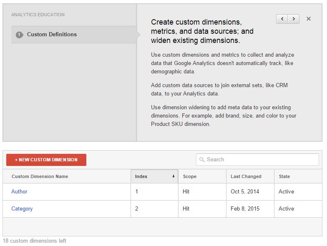Click the next arrow in education panel
The image size is (327, 246).
[x=294, y=19]
